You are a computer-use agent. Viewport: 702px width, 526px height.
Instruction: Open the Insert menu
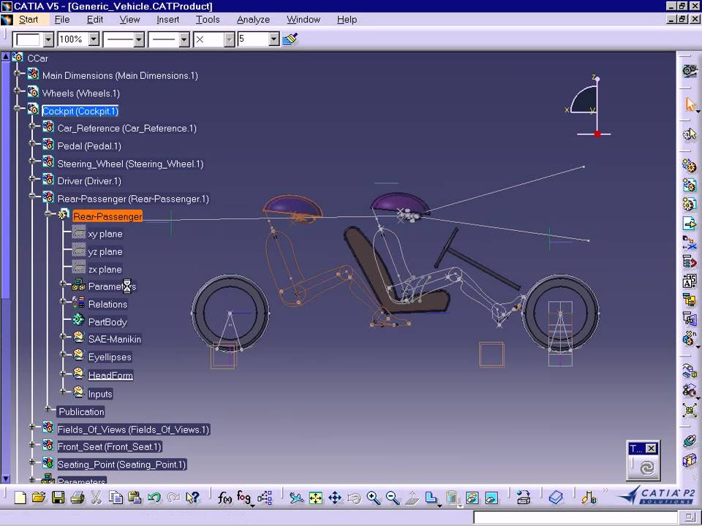[x=167, y=20]
